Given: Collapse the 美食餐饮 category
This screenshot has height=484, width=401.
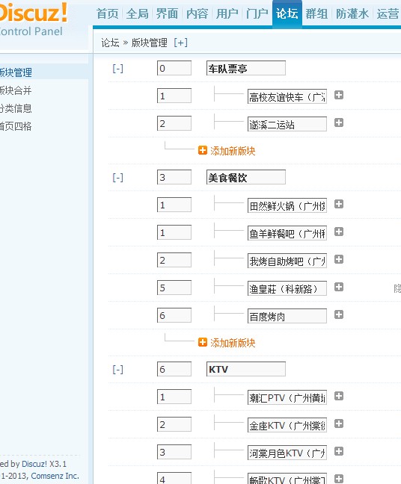Looking at the screenshot, I should pos(117,178).
